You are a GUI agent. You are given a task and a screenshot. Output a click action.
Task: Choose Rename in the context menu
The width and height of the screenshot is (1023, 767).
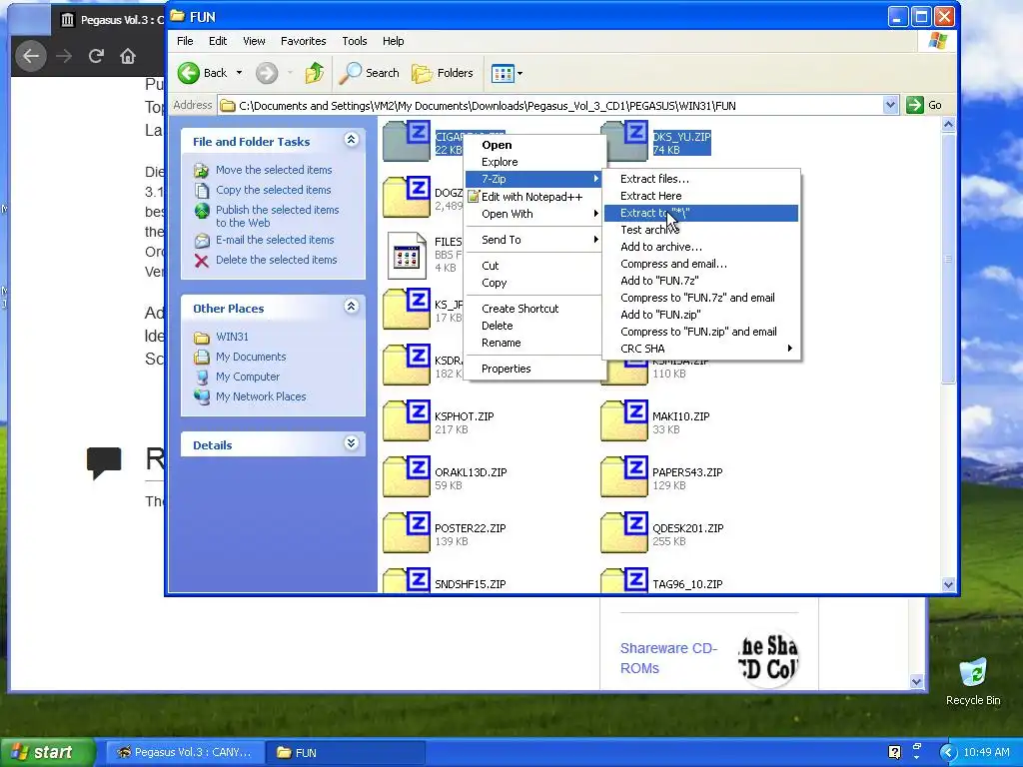533,343
